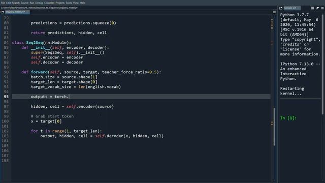This screenshot has width=325, height=183.
Task: Click the 'def forward' definition line
Action: pos(91,72)
